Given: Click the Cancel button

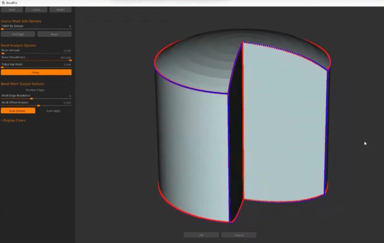Looking at the screenshot, I should click(238, 234).
